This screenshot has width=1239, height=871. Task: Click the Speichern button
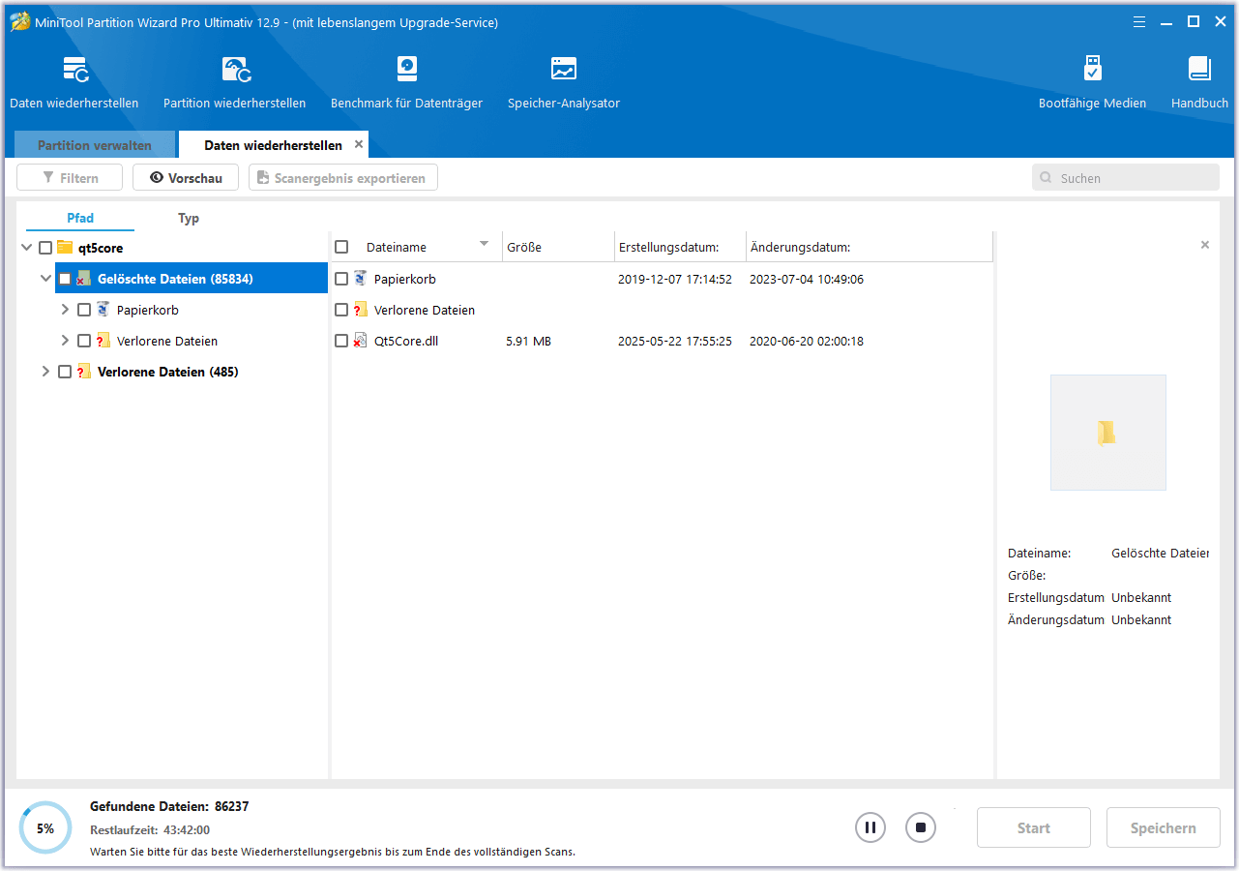[x=1164, y=827]
